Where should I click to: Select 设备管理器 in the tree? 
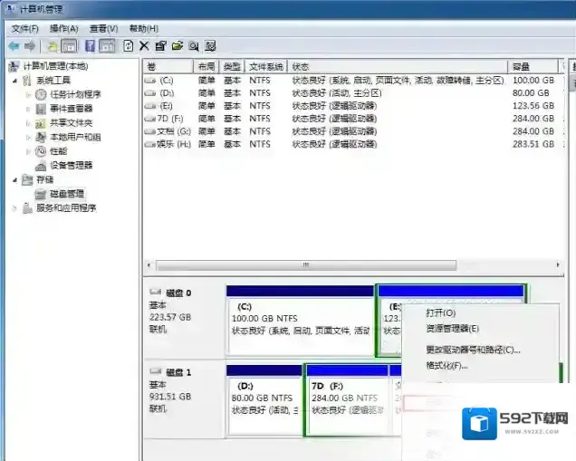point(71,166)
